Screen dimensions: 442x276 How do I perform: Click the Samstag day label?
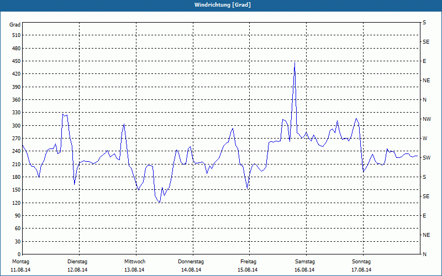coord(305,262)
